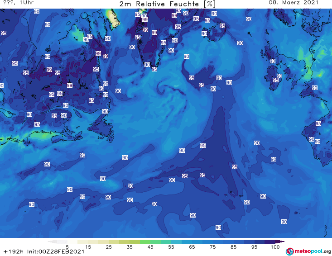Click the "???, 1Uhr" time label
This screenshot has height=256, width=332.
[x=18, y=3]
